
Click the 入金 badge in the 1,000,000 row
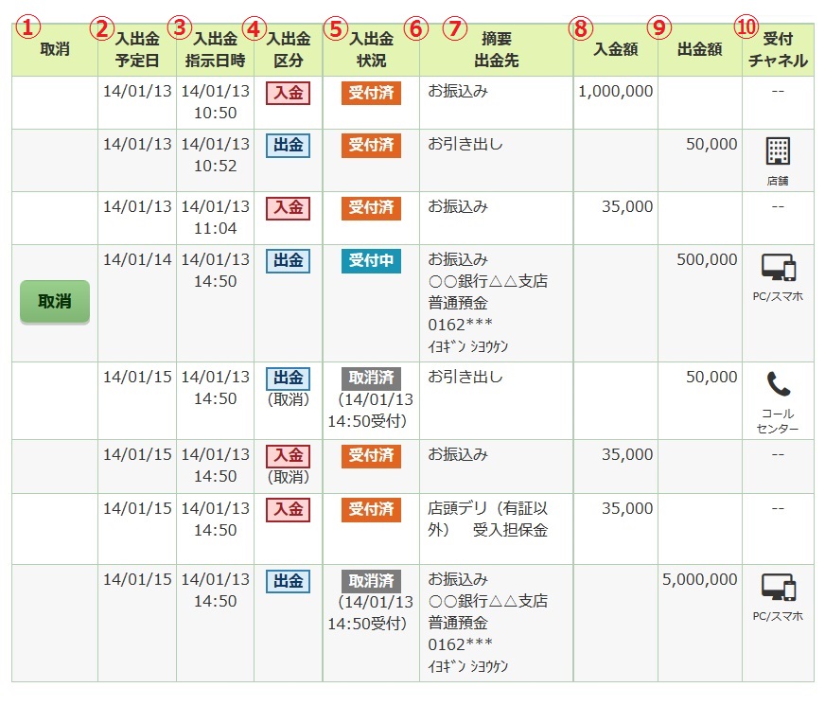pos(288,93)
